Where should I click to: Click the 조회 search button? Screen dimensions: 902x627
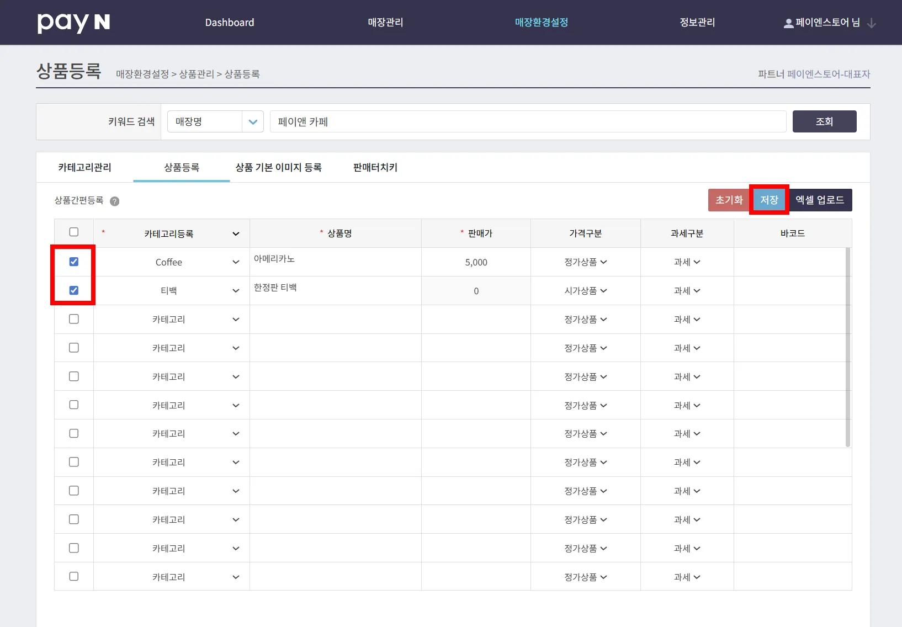coord(825,121)
